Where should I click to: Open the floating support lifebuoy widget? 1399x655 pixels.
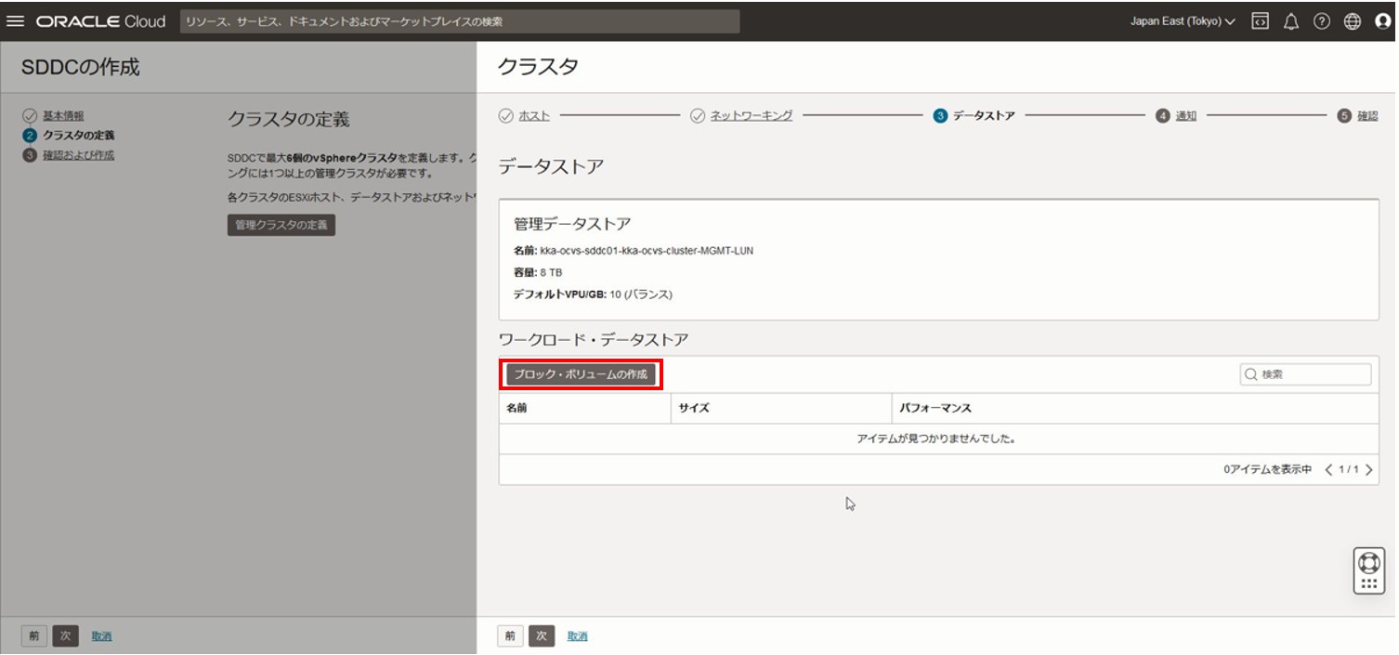tap(1368, 570)
